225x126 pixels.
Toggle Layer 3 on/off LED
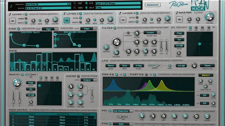pyautogui.click(x=137, y=13)
